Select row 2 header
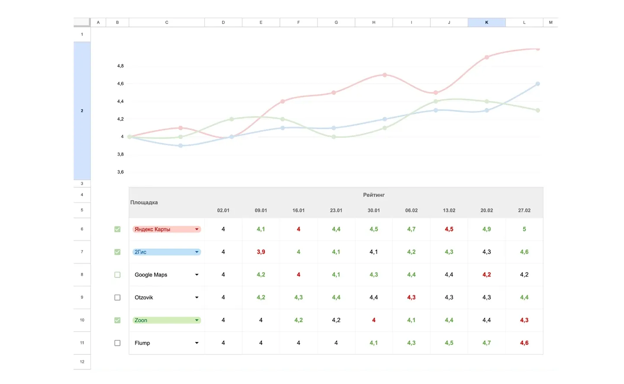This screenshot has width=624, height=384. (82, 111)
